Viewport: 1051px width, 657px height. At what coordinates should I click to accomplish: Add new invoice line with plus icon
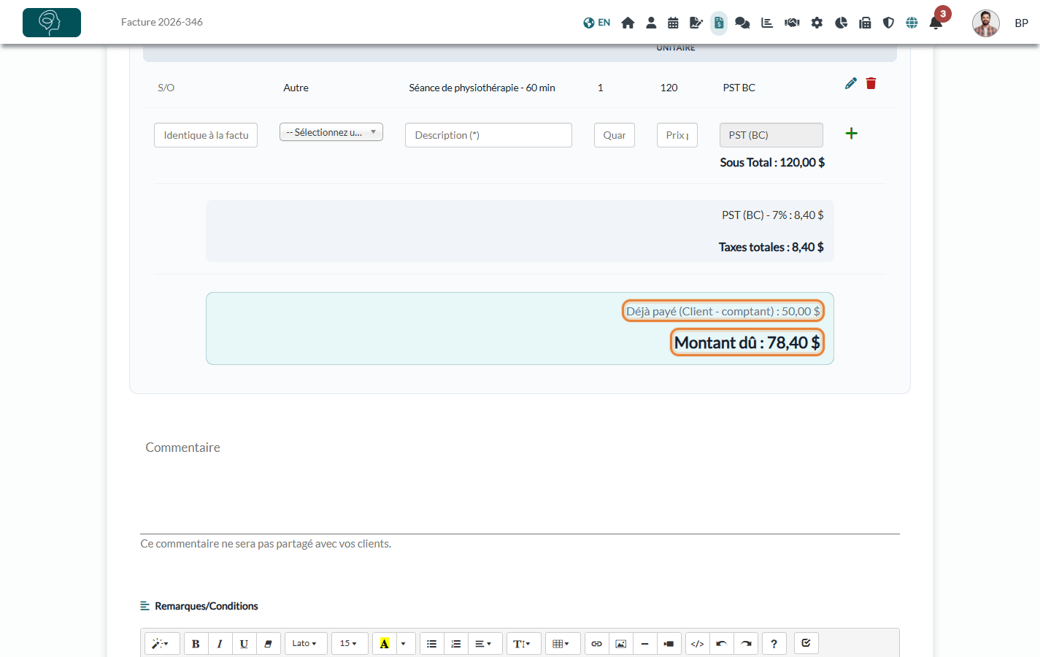pos(851,133)
